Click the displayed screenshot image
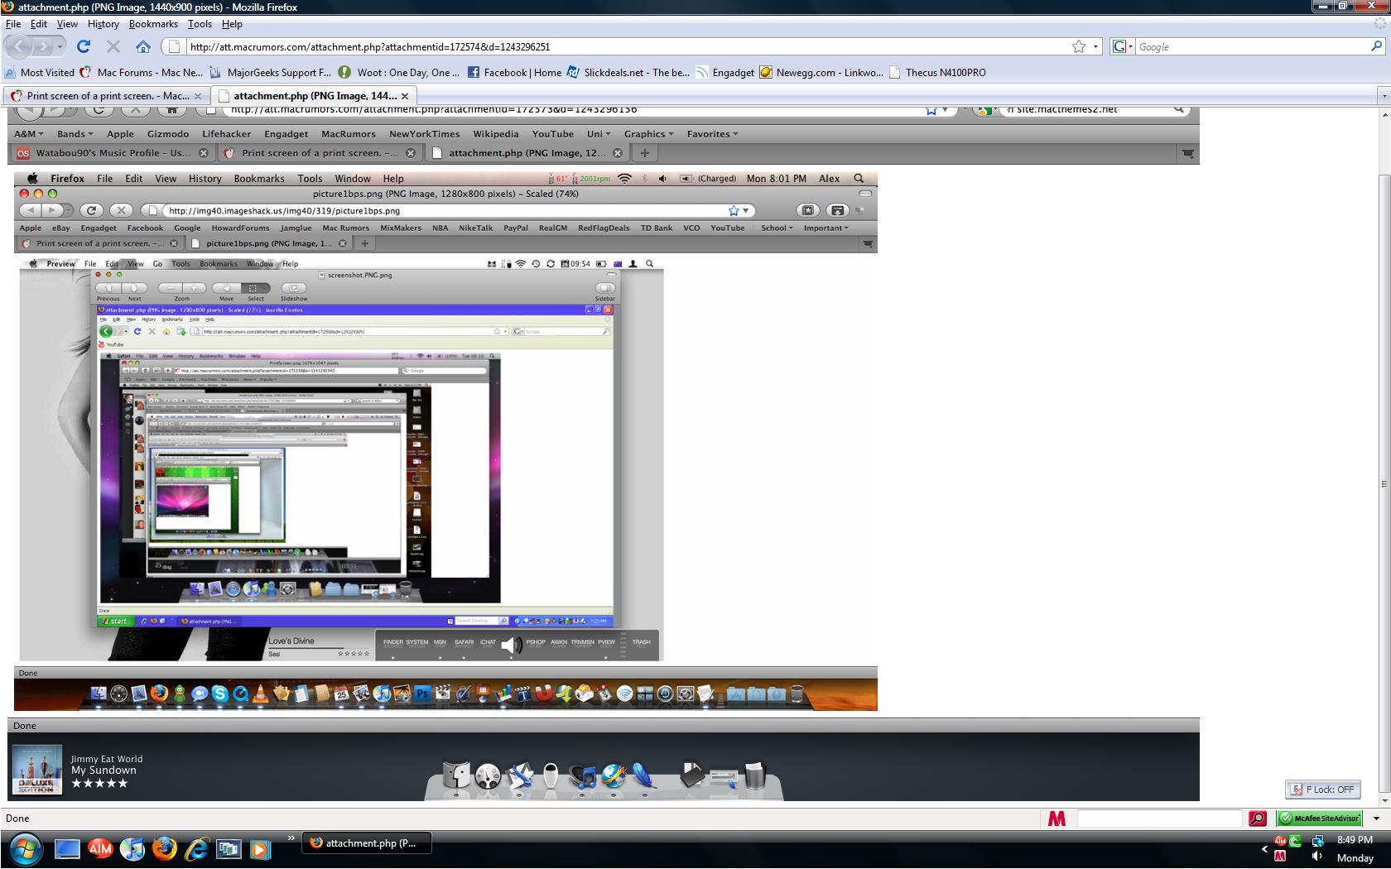This screenshot has height=869, width=1391. (x=604, y=455)
